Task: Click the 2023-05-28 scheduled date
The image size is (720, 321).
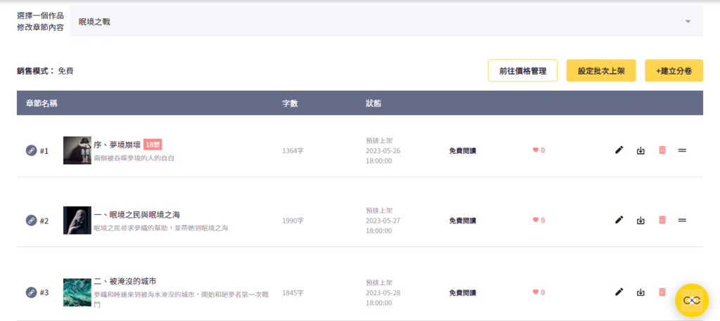Action: pos(383,292)
